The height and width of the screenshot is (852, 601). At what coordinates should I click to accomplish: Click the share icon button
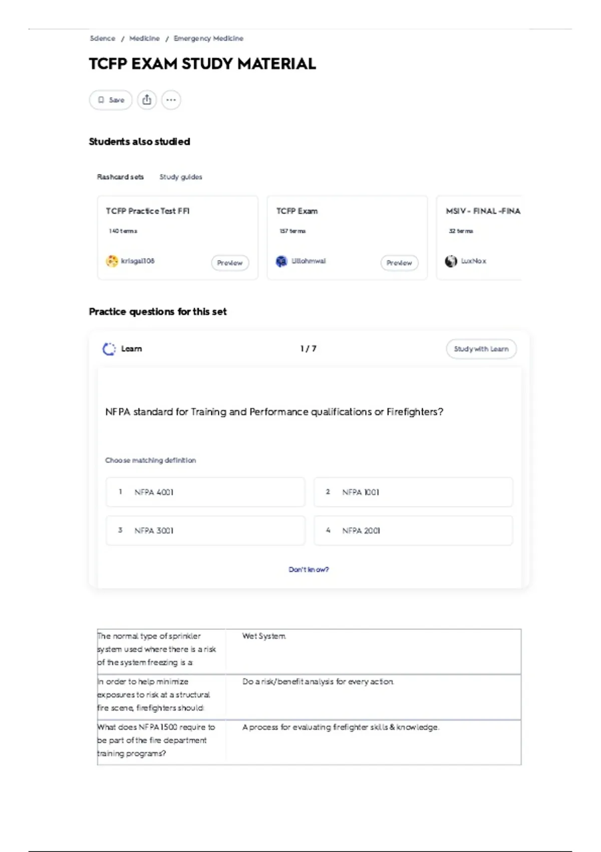147,100
